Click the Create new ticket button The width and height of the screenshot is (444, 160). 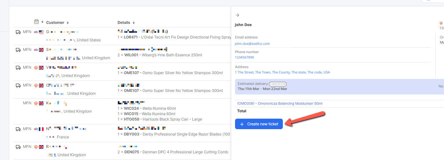[259, 124]
